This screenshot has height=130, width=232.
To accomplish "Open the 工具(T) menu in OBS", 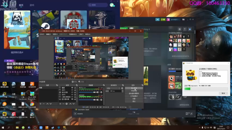I will 81,34.
